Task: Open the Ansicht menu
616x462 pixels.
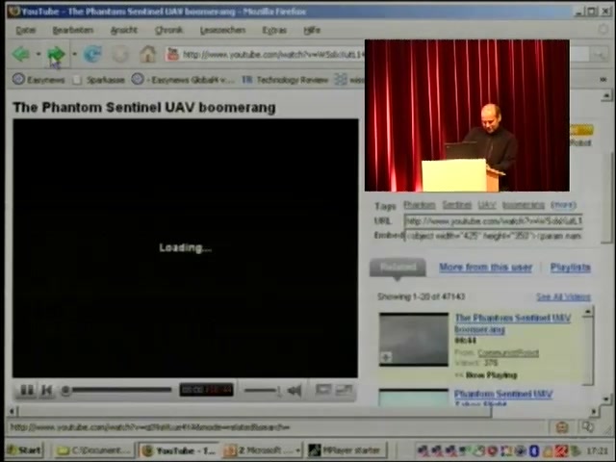Action: pos(124,30)
